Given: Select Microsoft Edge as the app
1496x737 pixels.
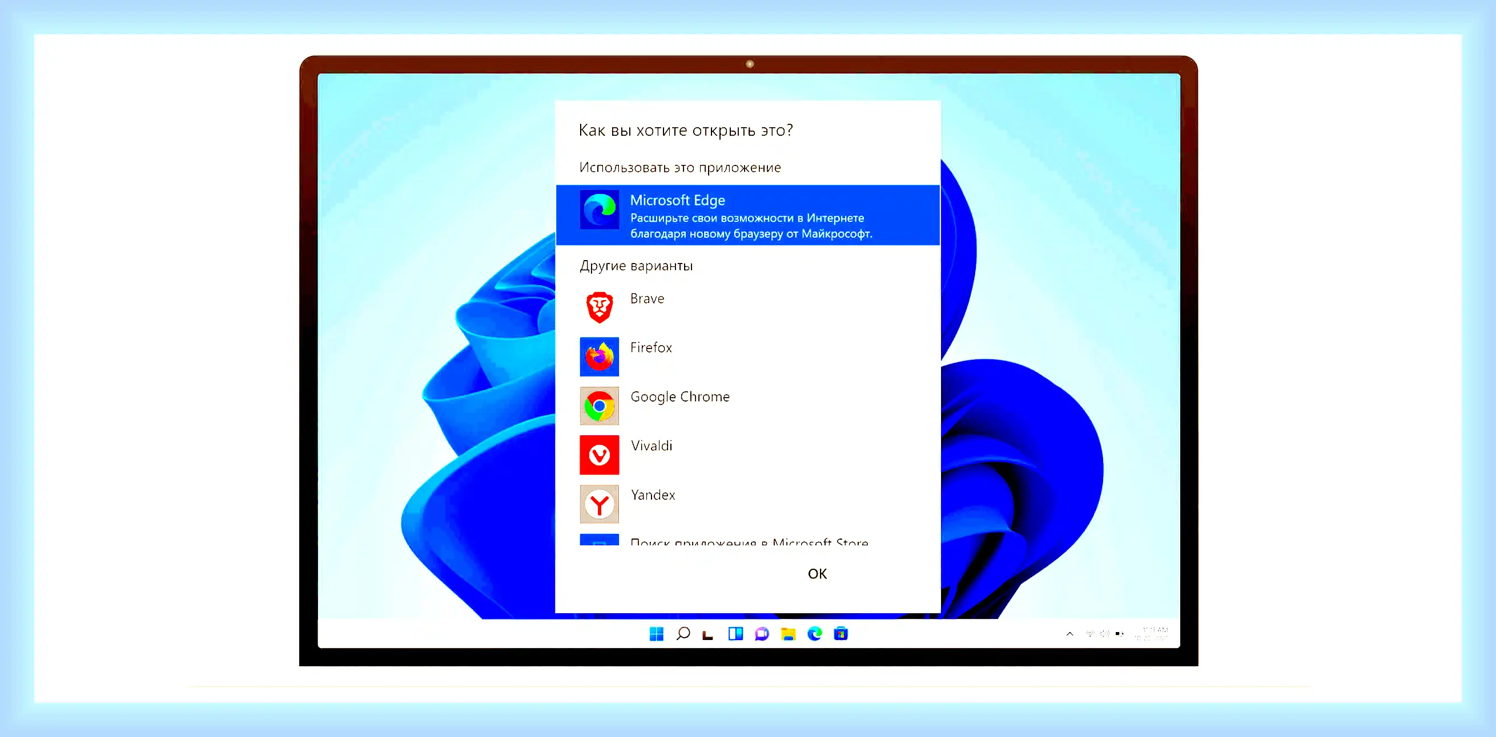Looking at the screenshot, I should tap(747, 214).
